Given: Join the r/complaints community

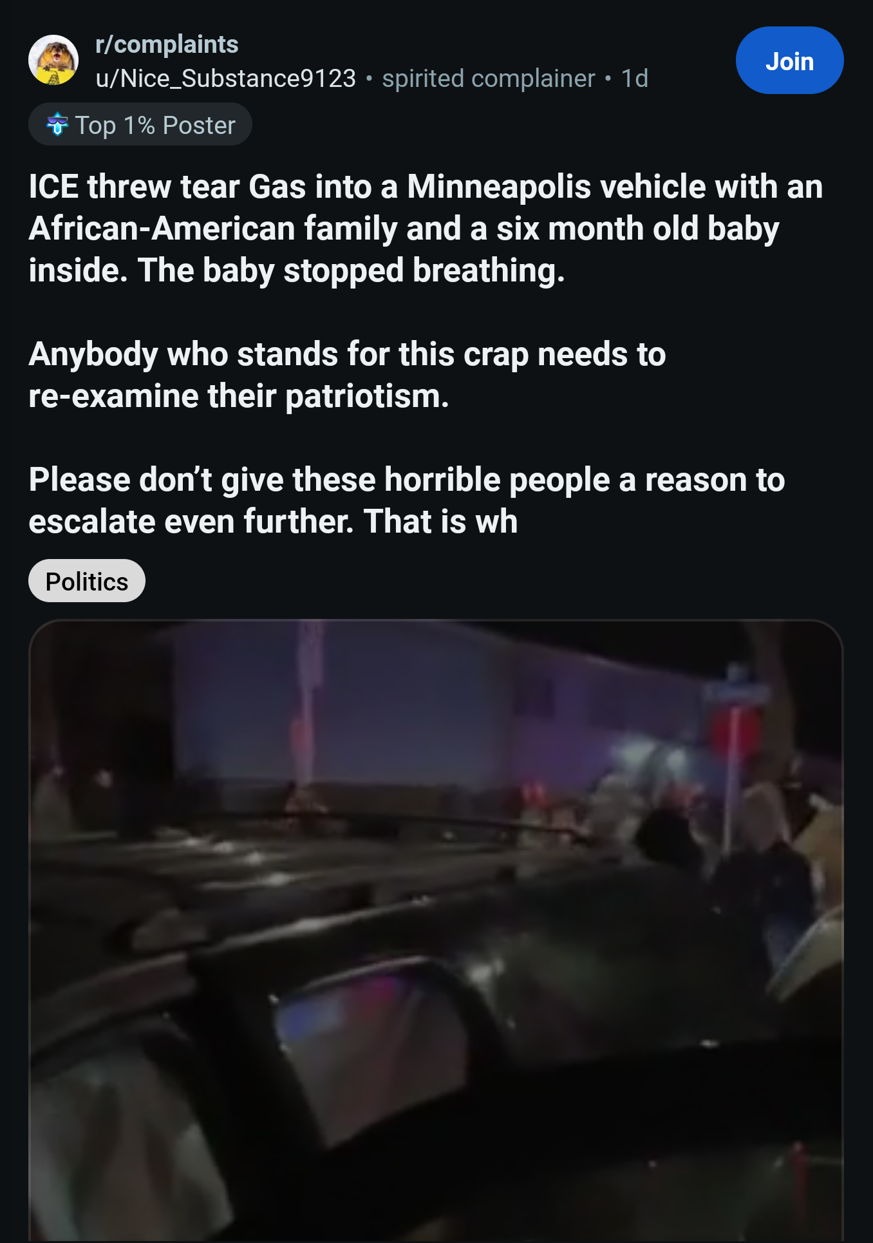Looking at the screenshot, I should point(789,61).
